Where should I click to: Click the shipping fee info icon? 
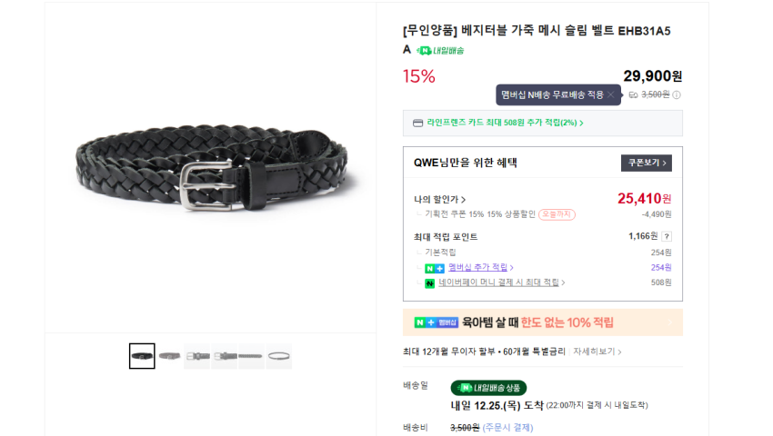click(677, 94)
